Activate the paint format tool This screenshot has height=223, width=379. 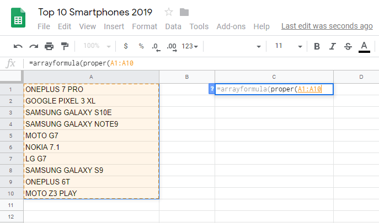pos(65,46)
